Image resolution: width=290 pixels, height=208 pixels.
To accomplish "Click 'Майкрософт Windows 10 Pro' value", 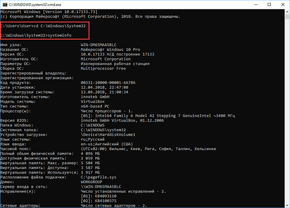I will pos(110,50).
